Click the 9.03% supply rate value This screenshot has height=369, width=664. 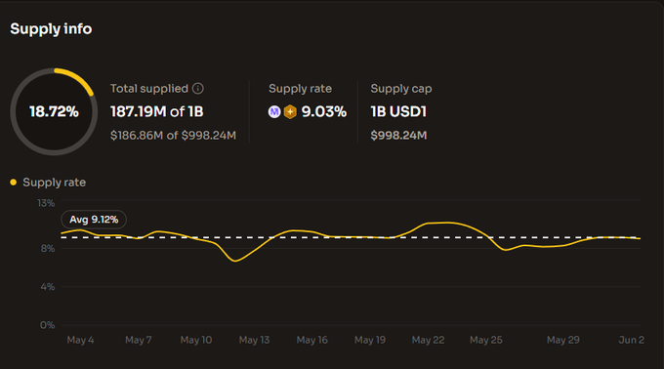point(324,111)
